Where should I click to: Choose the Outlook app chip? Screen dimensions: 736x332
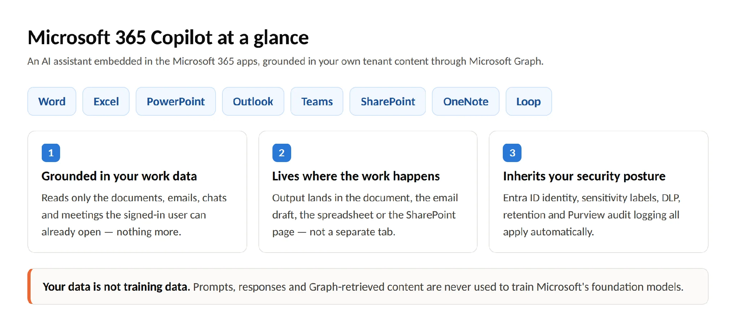pos(253,101)
